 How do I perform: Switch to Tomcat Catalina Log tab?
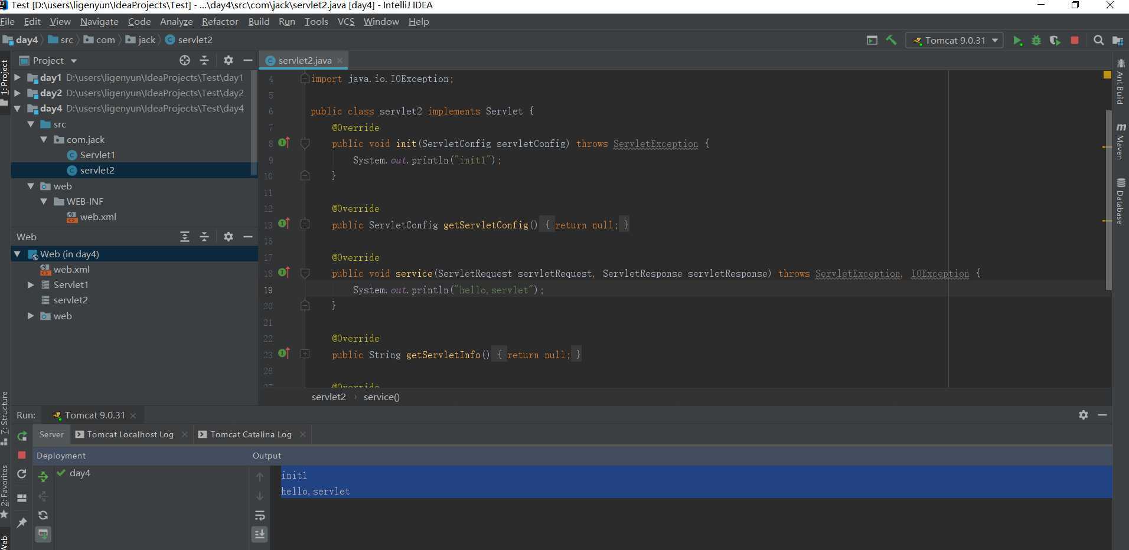pos(250,434)
